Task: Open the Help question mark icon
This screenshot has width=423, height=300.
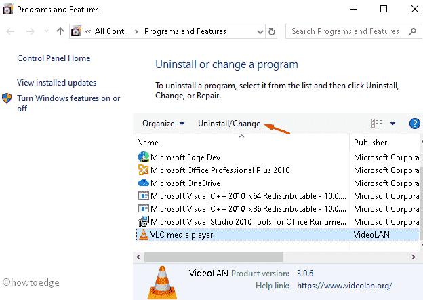Action: click(415, 124)
